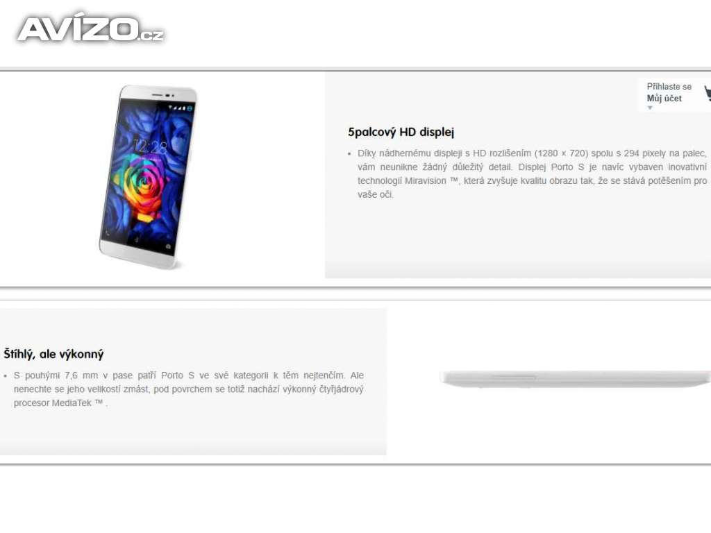711x533 pixels.
Task: Click the Porto S front phone image
Action: pos(147,177)
